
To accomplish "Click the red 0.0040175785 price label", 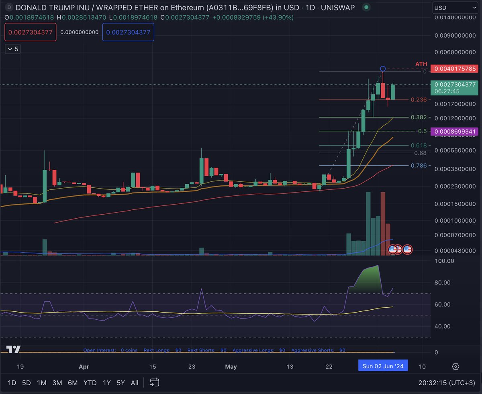I will point(454,69).
